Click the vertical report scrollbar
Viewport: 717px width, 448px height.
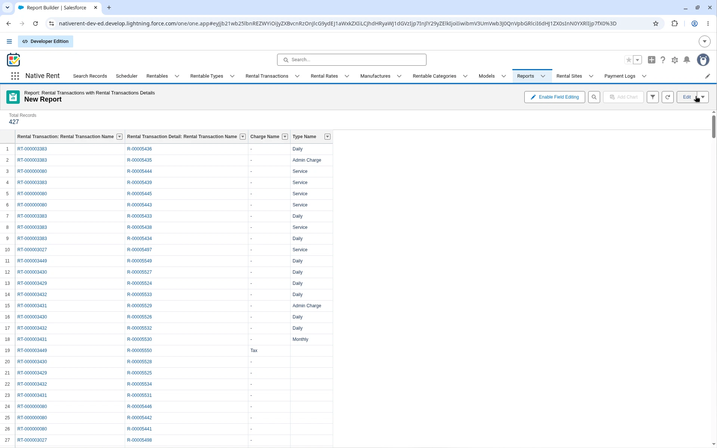[x=713, y=127]
